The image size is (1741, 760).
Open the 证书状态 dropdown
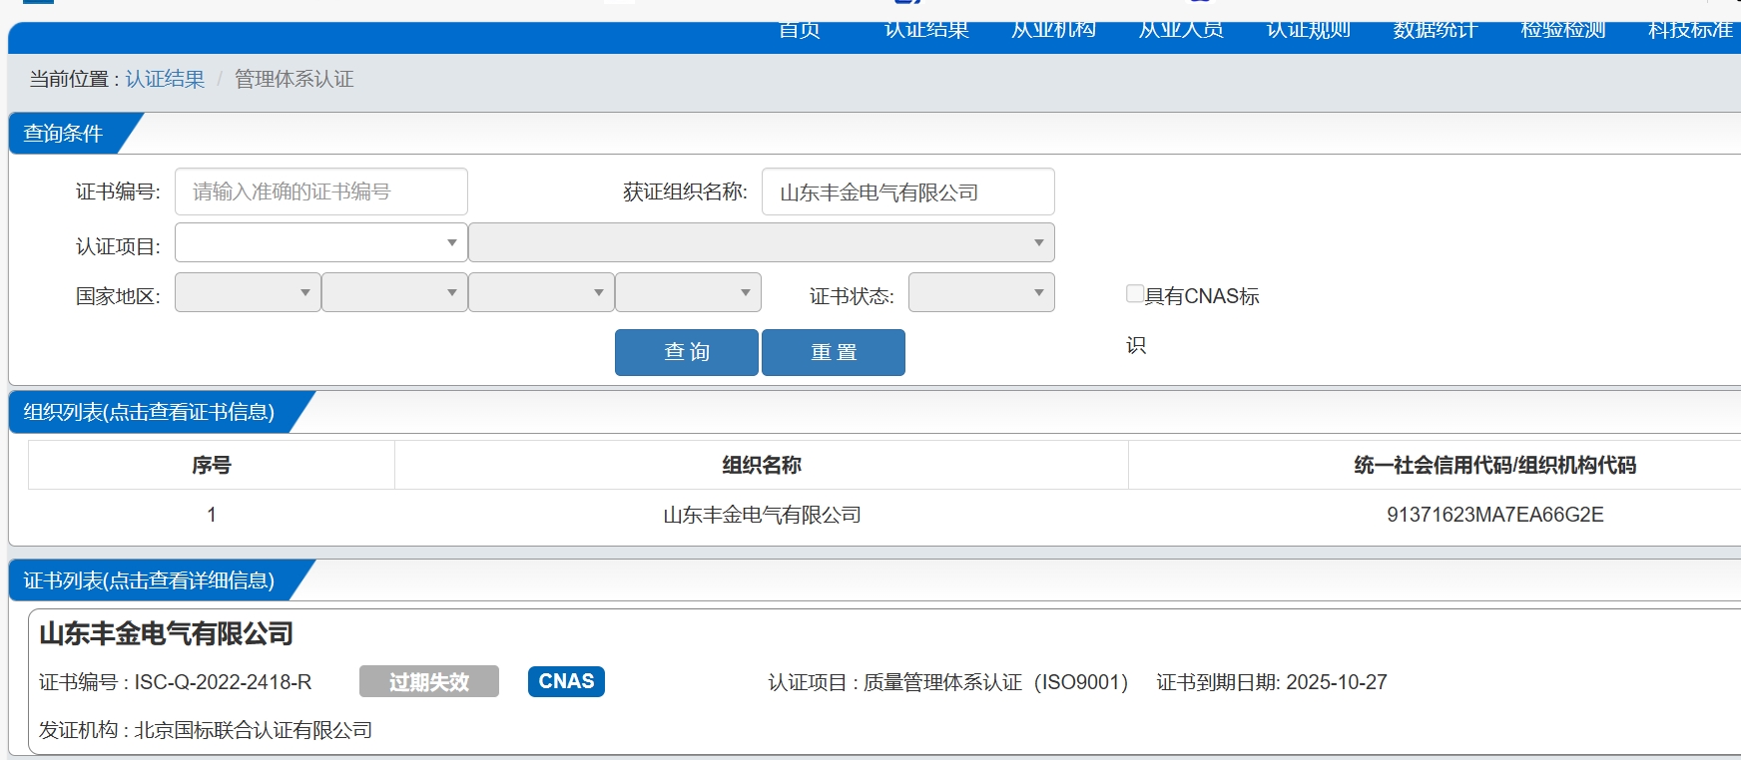point(981,292)
